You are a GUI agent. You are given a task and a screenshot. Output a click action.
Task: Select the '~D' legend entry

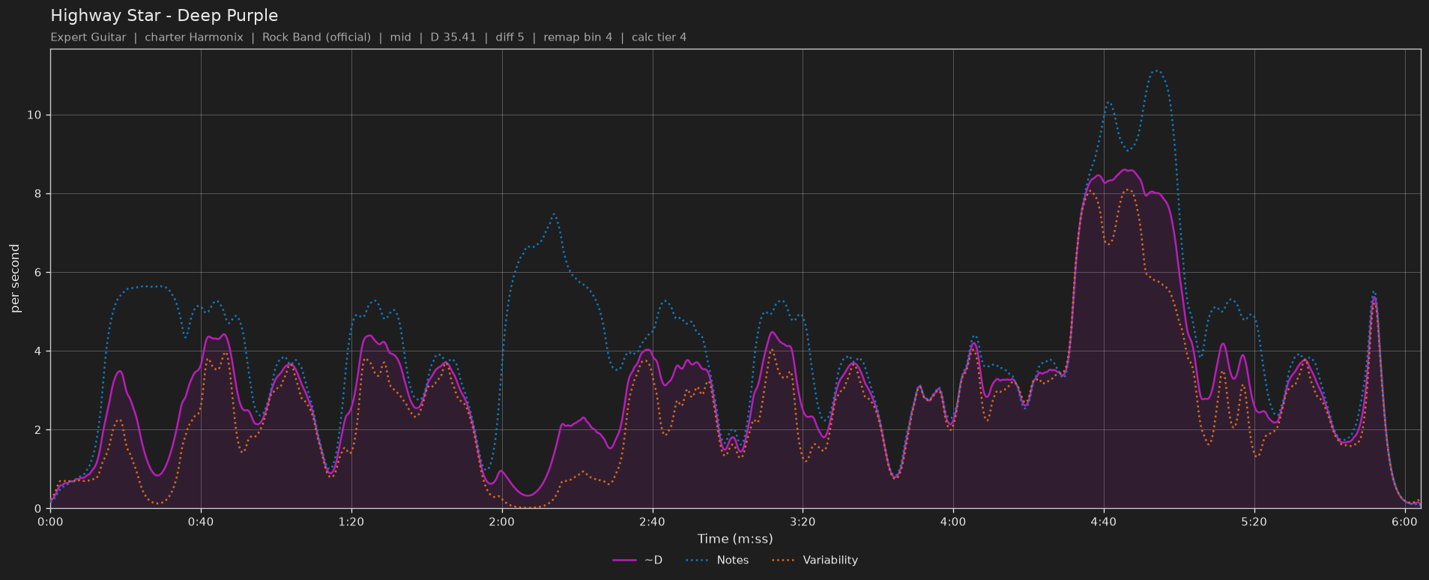(638, 560)
